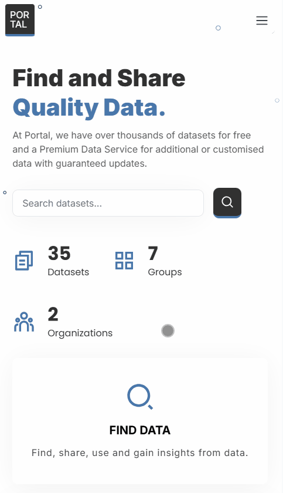
Task: Focus the Search datasets input field
Action: click(x=108, y=203)
